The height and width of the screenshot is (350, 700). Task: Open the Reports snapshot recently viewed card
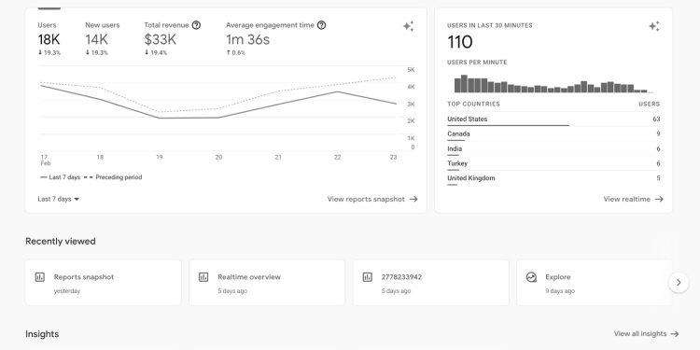click(103, 283)
